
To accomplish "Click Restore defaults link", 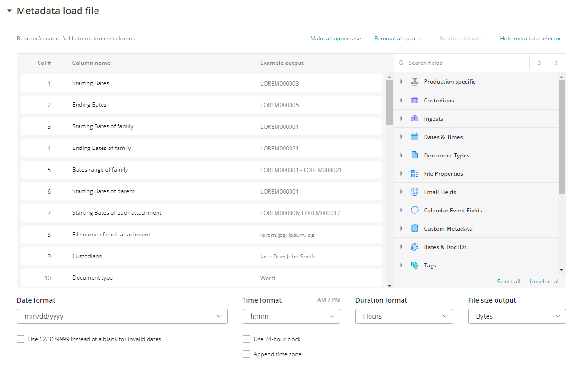I will coord(461,39).
